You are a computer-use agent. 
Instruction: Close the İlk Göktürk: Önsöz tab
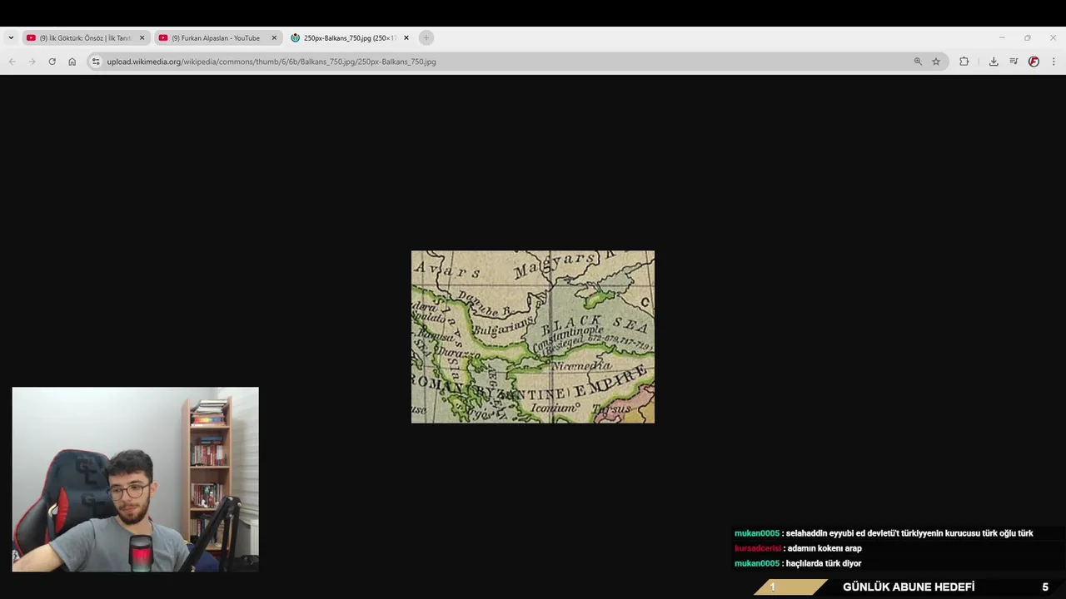tap(142, 37)
